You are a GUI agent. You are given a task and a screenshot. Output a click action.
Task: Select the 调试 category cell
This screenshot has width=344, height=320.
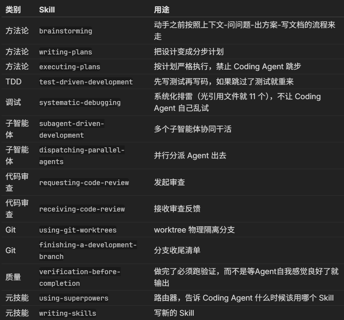(13, 103)
